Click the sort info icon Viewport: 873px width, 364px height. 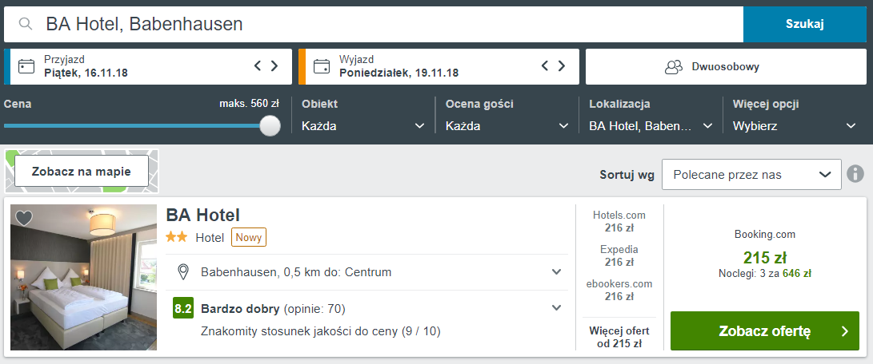click(855, 174)
